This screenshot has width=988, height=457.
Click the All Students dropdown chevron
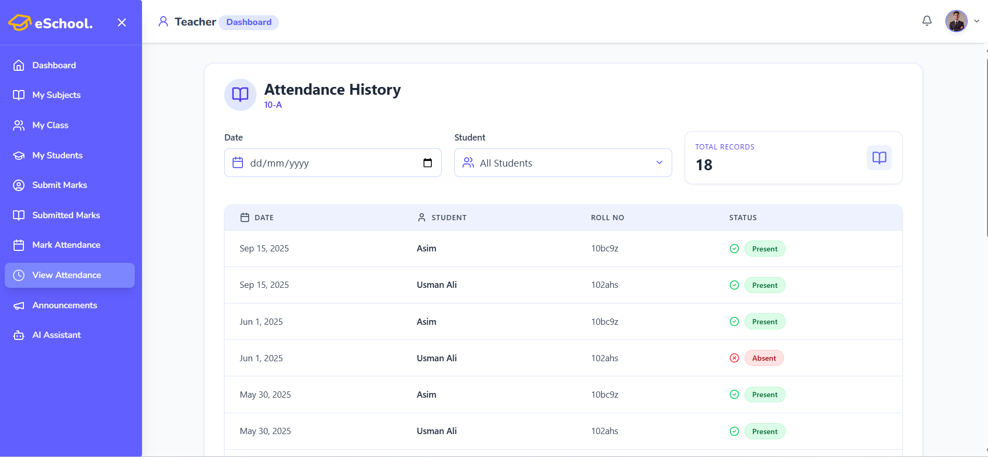pos(659,163)
